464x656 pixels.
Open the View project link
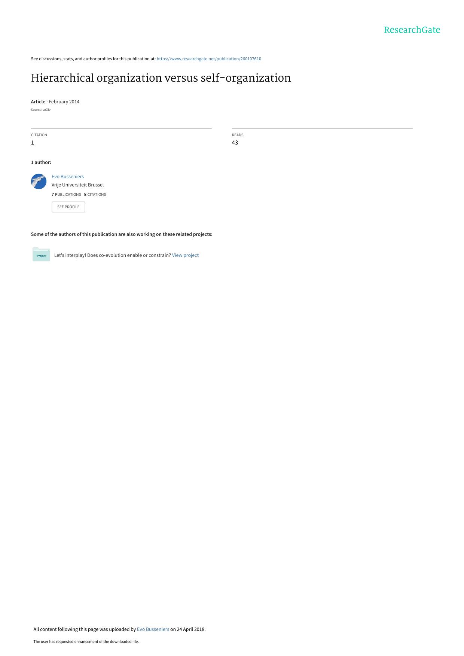[185, 255]
